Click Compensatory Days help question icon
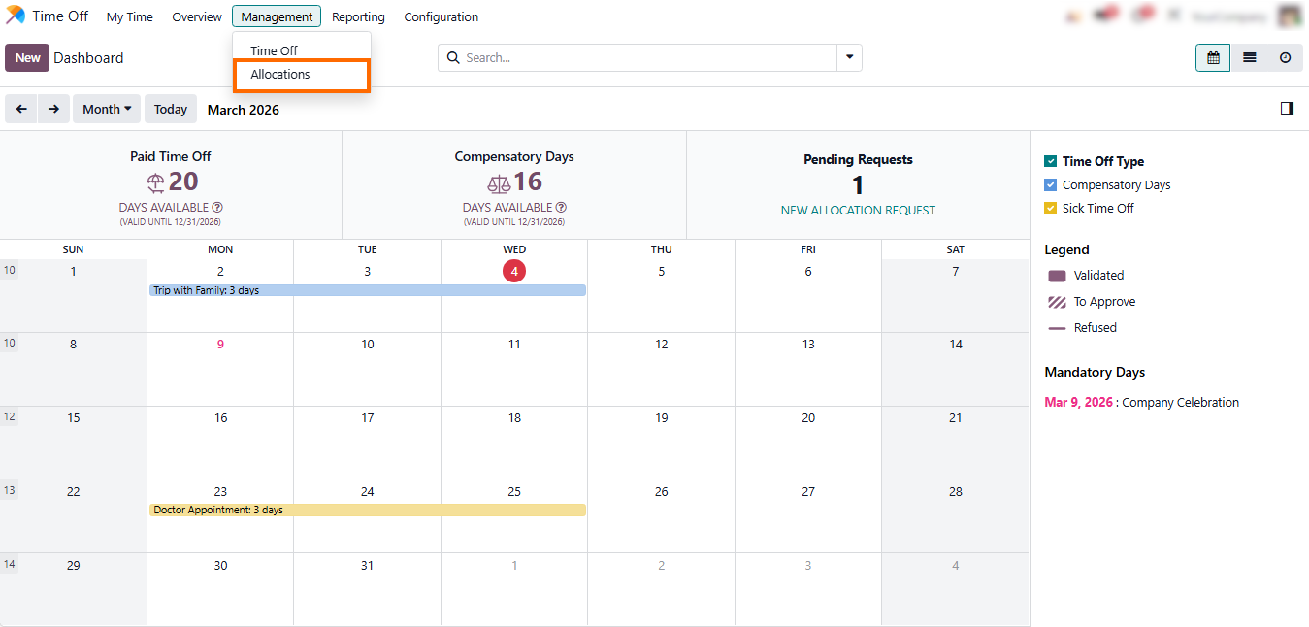Image resolution: width=1309 pixels, height=627 pixels. click(561, 208)
